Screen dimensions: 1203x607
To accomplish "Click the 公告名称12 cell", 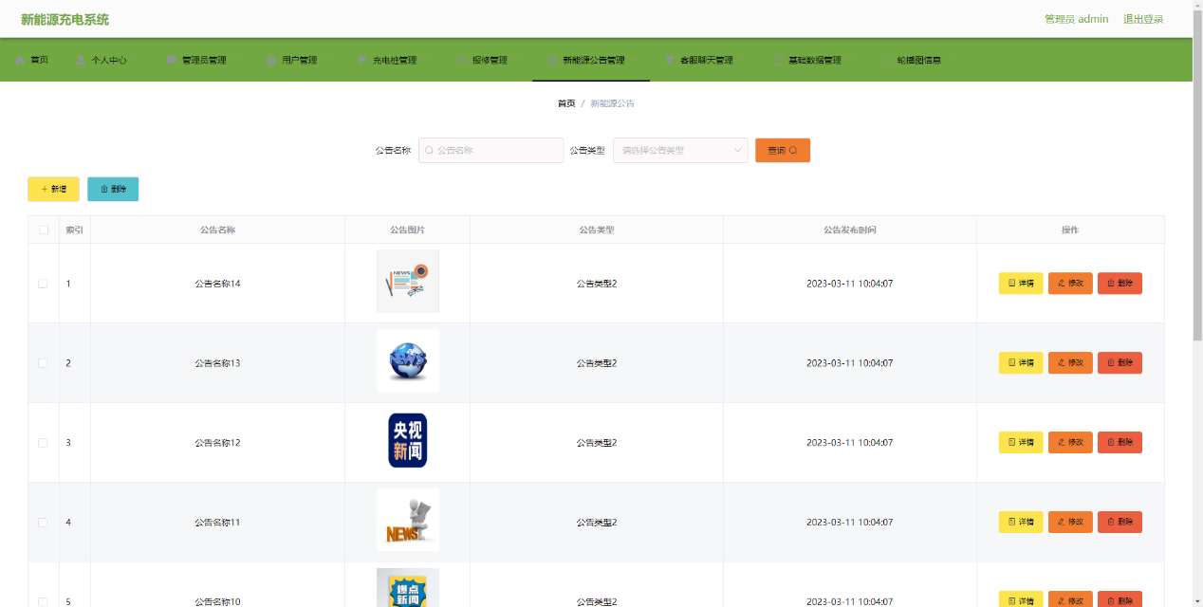I will coord(217,443).
